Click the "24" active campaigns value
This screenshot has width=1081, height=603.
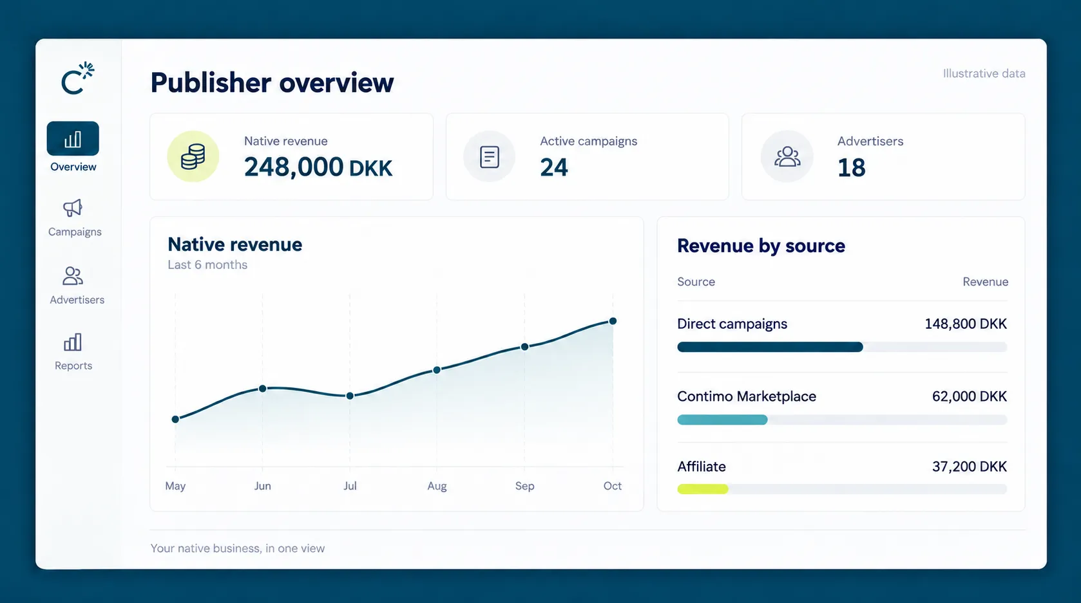click(x=554, y=168)
